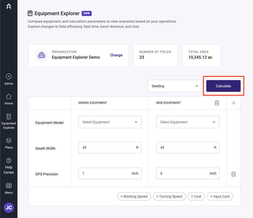
Task: Click the Change organization link
Action: click(116, 55)
